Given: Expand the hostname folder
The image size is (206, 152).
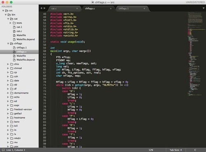Looking at the screenshot, I should [x=8, y=117].
